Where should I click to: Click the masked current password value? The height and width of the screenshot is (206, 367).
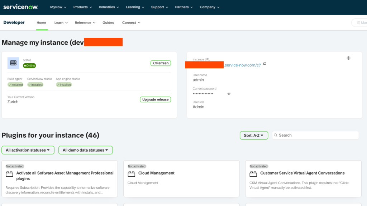pyautogui.click(x=203, y=94)
